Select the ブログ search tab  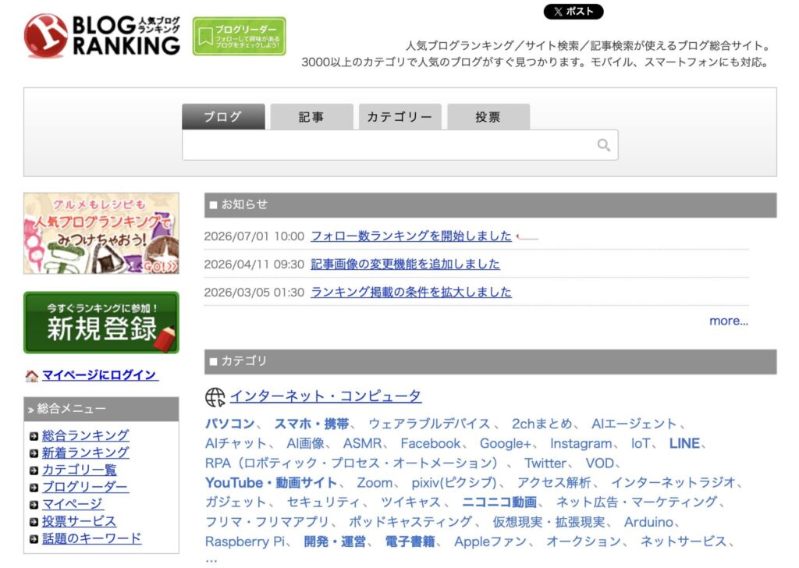(x=223, y=117)
